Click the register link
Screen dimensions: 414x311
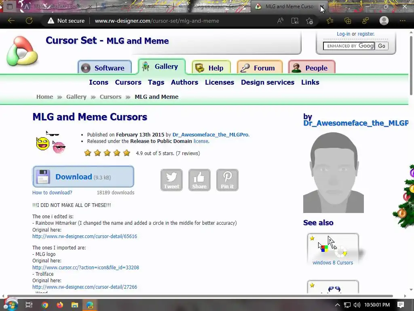tap(366, 34)
